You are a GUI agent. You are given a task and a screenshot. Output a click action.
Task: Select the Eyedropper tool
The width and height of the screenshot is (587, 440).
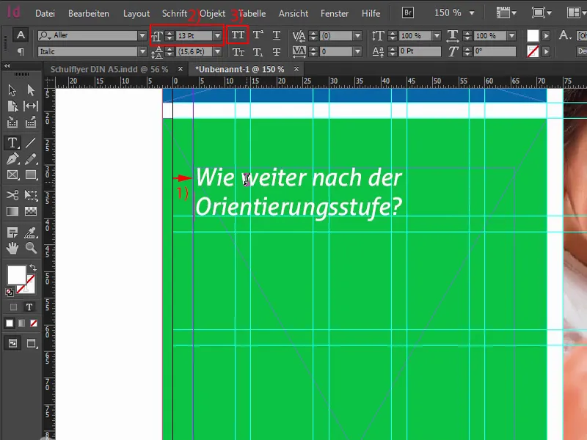[31, 232]
